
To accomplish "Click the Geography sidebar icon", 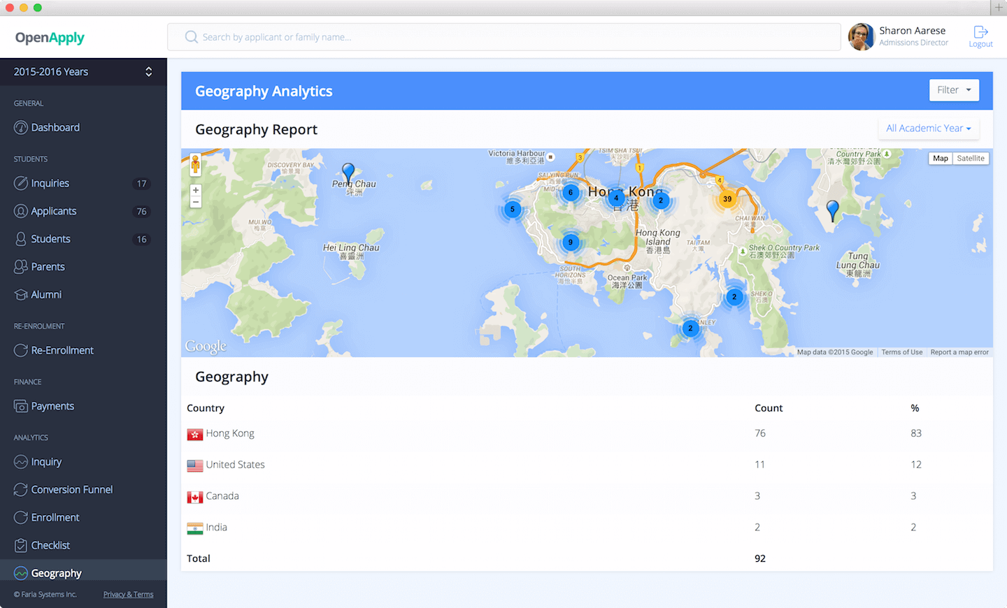I will point(21,574).
